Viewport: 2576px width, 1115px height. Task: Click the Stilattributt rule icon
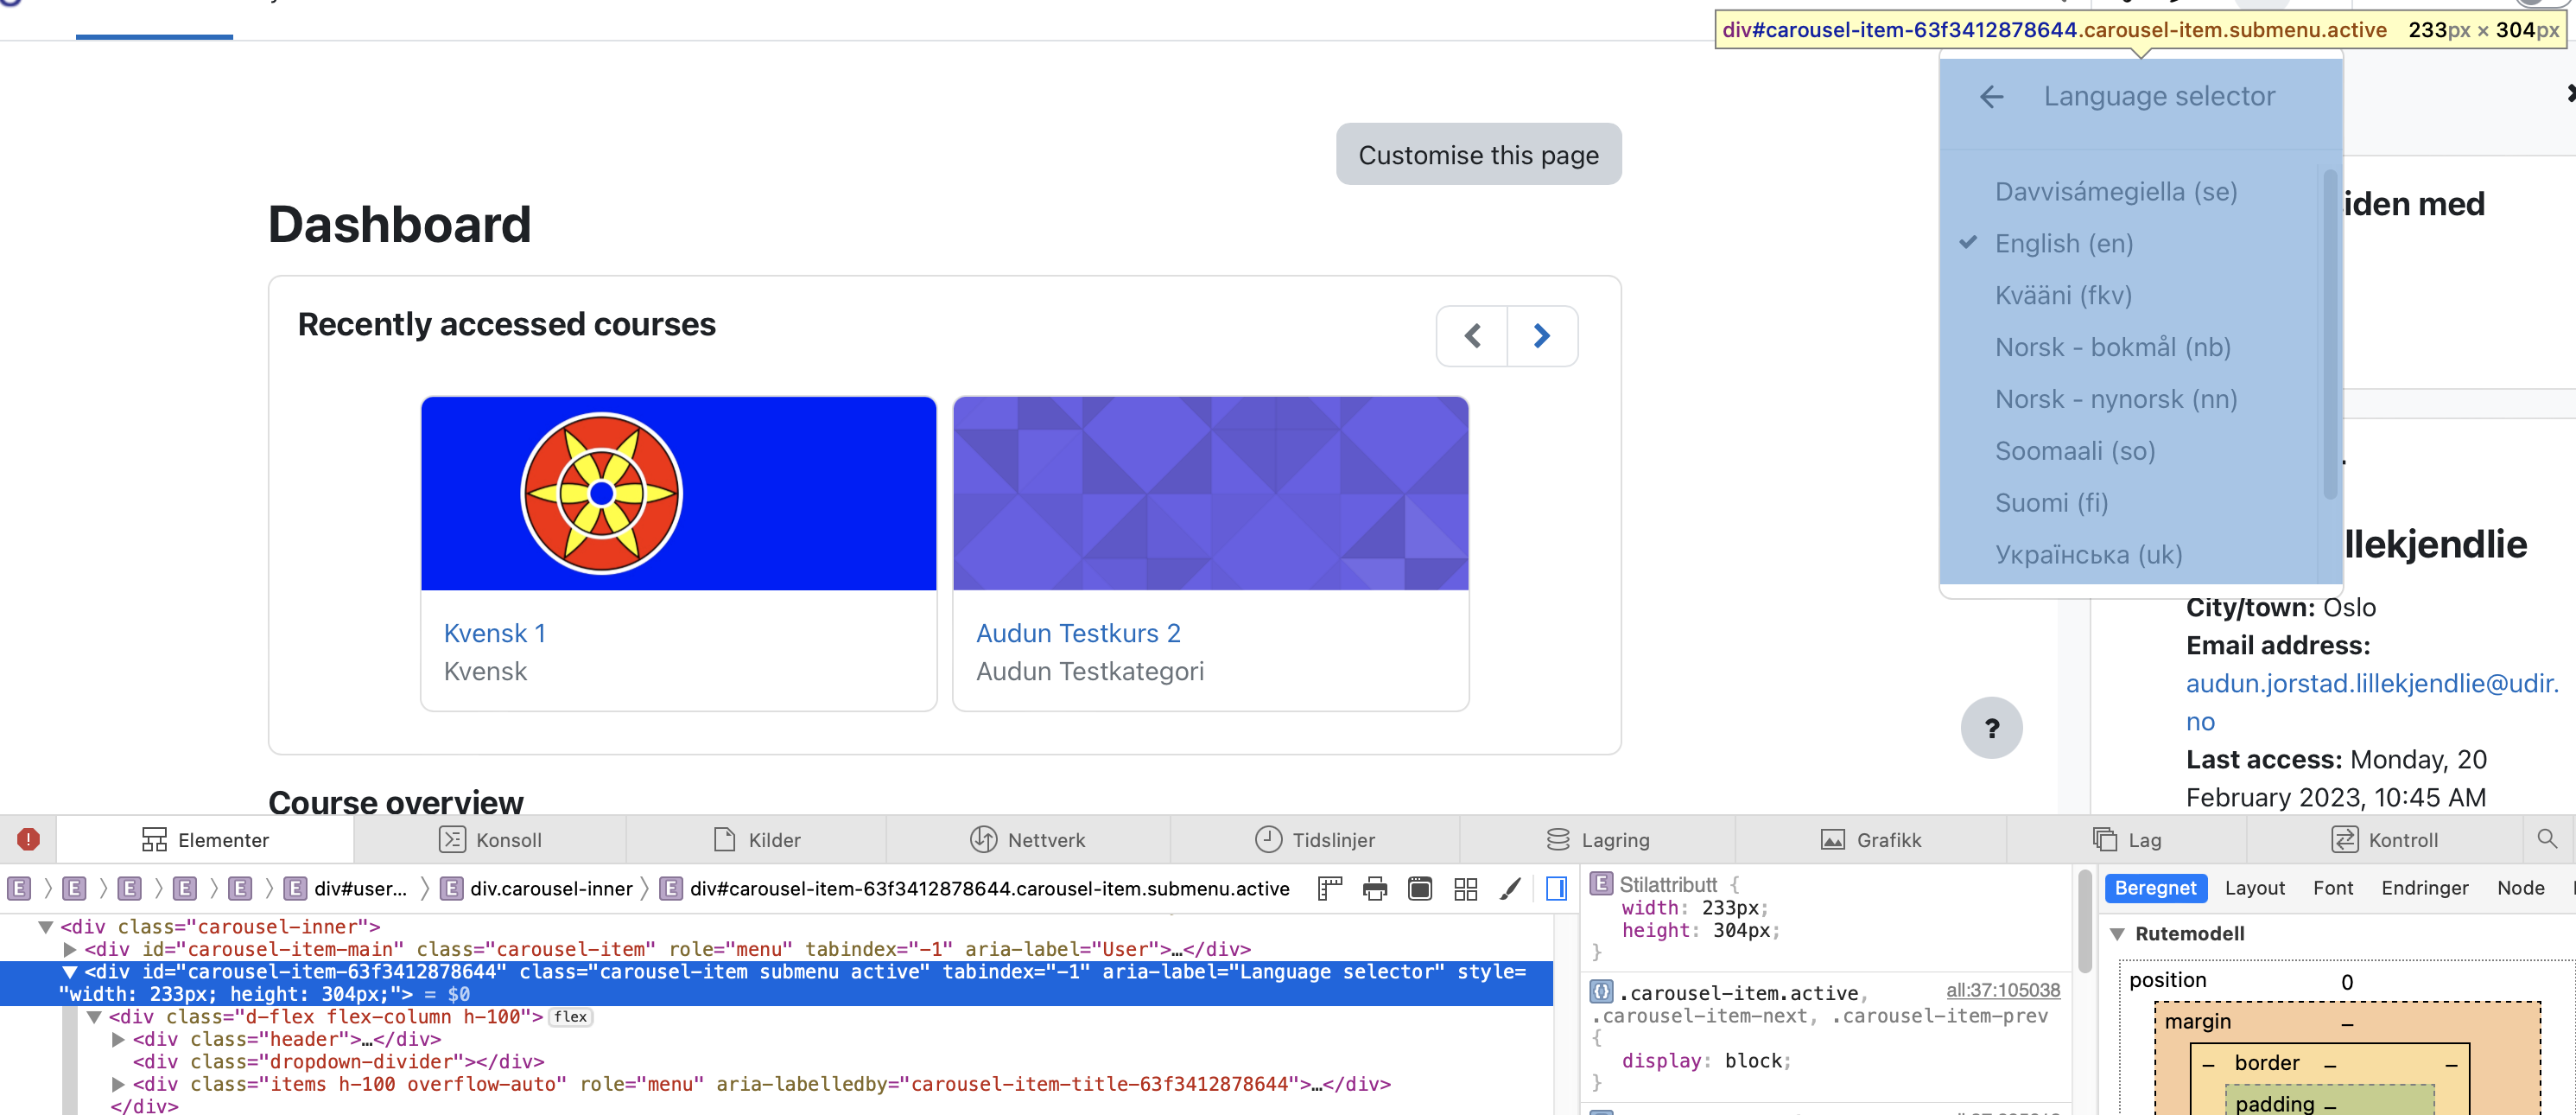click(1601, 884)
